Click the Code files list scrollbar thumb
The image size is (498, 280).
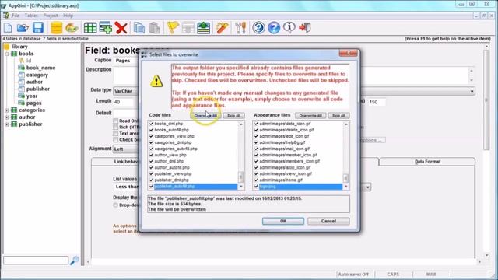click(240, 177)
